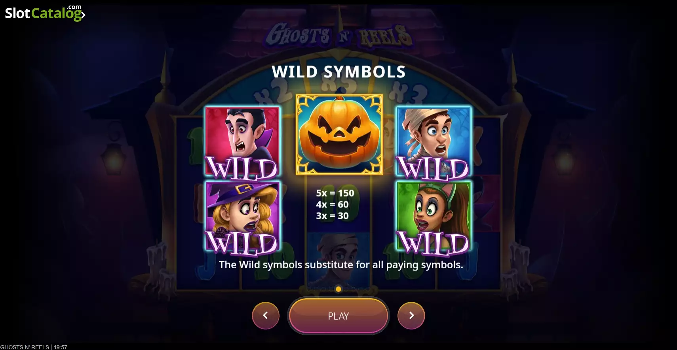Click the vampire Wild symbol
Screen dimensions: 677x350
click(x=242, y=142)
